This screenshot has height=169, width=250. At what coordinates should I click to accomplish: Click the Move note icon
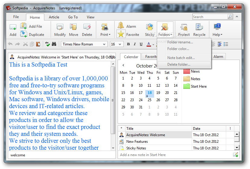coord(73,27)
